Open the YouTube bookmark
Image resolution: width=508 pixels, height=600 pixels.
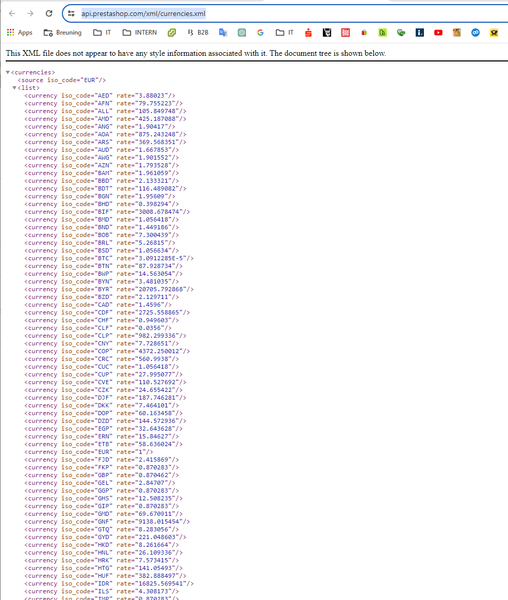point(438,32)
